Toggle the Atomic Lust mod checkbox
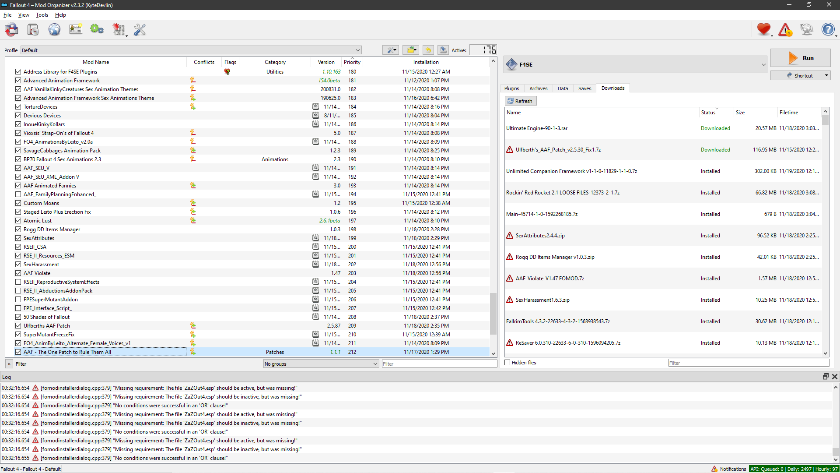Screen dimensions: 840x473 pos(18,221)
